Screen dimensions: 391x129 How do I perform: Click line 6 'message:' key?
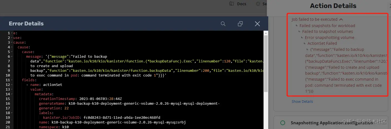(34, 56)
